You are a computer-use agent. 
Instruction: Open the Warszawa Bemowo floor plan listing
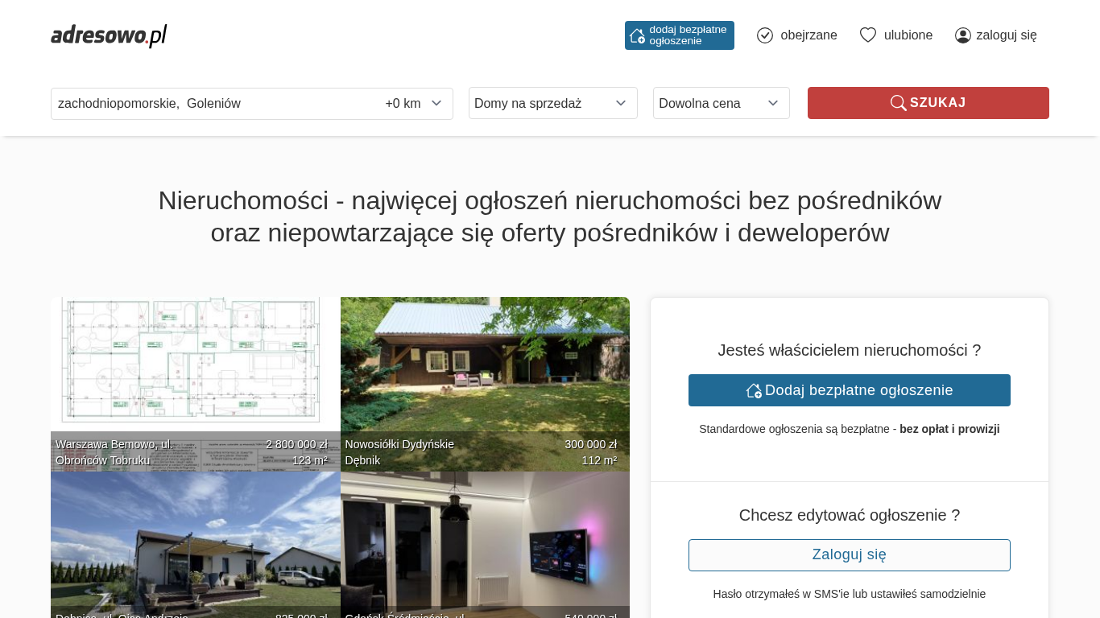pyautogui.click(x=195, y=370)
